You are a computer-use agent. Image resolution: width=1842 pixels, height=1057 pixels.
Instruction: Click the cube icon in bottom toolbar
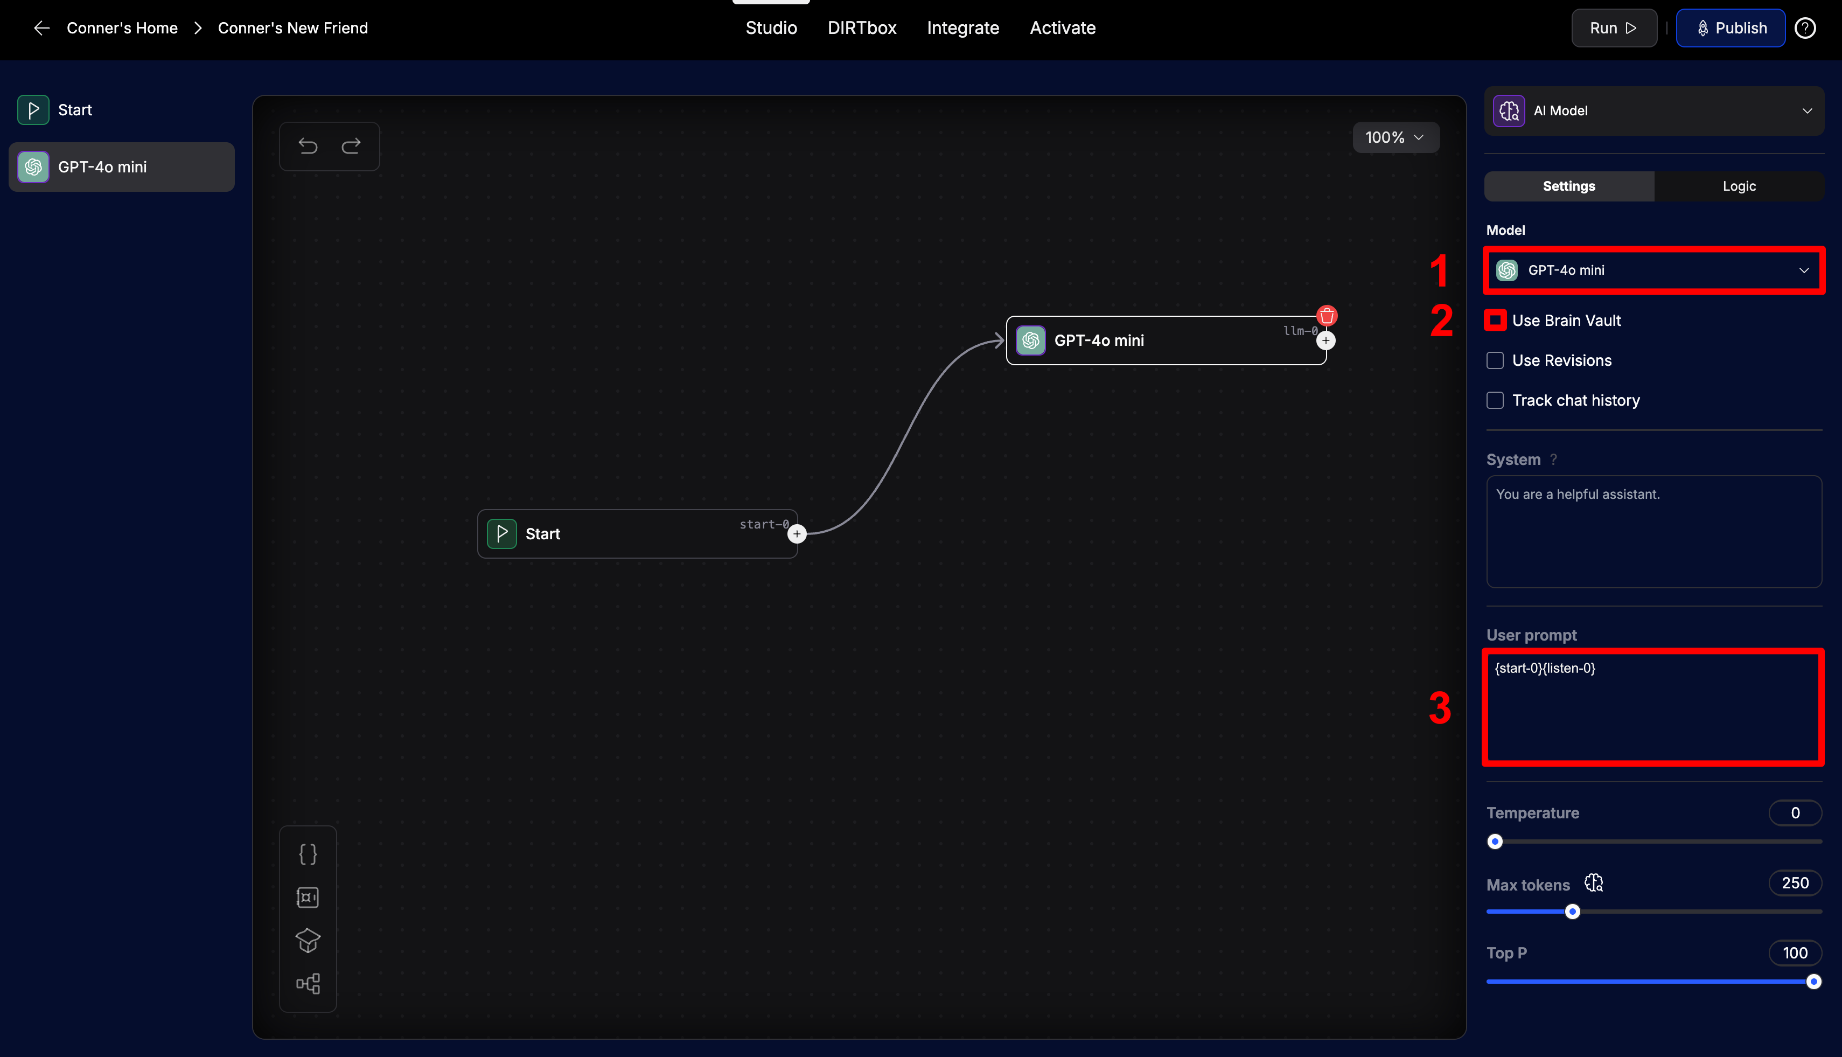pos(308,940)
